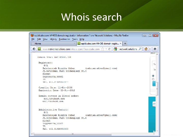
Task: Click the Firefox back arrow button
Action: pos(34,49)
